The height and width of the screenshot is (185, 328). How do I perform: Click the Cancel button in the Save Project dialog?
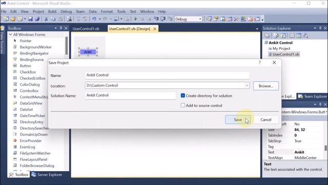pyautogui.click(x=266, y=120)
